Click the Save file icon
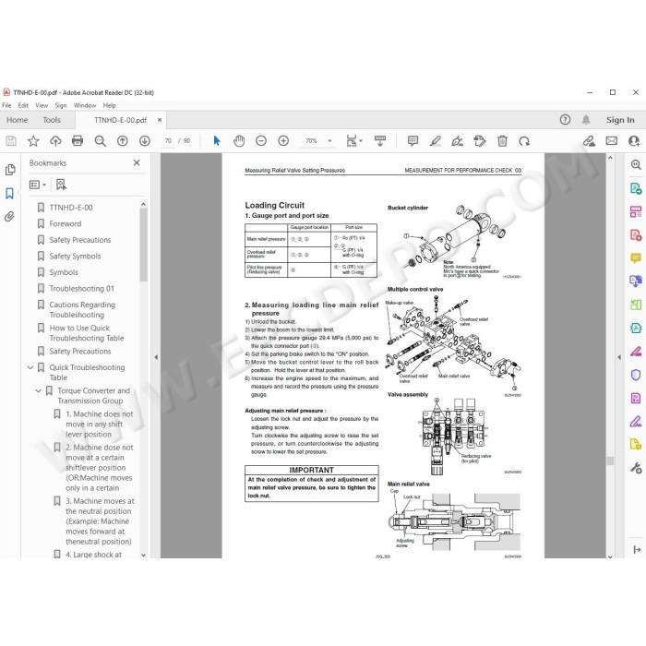646x646 pixels. pos(11,141)
